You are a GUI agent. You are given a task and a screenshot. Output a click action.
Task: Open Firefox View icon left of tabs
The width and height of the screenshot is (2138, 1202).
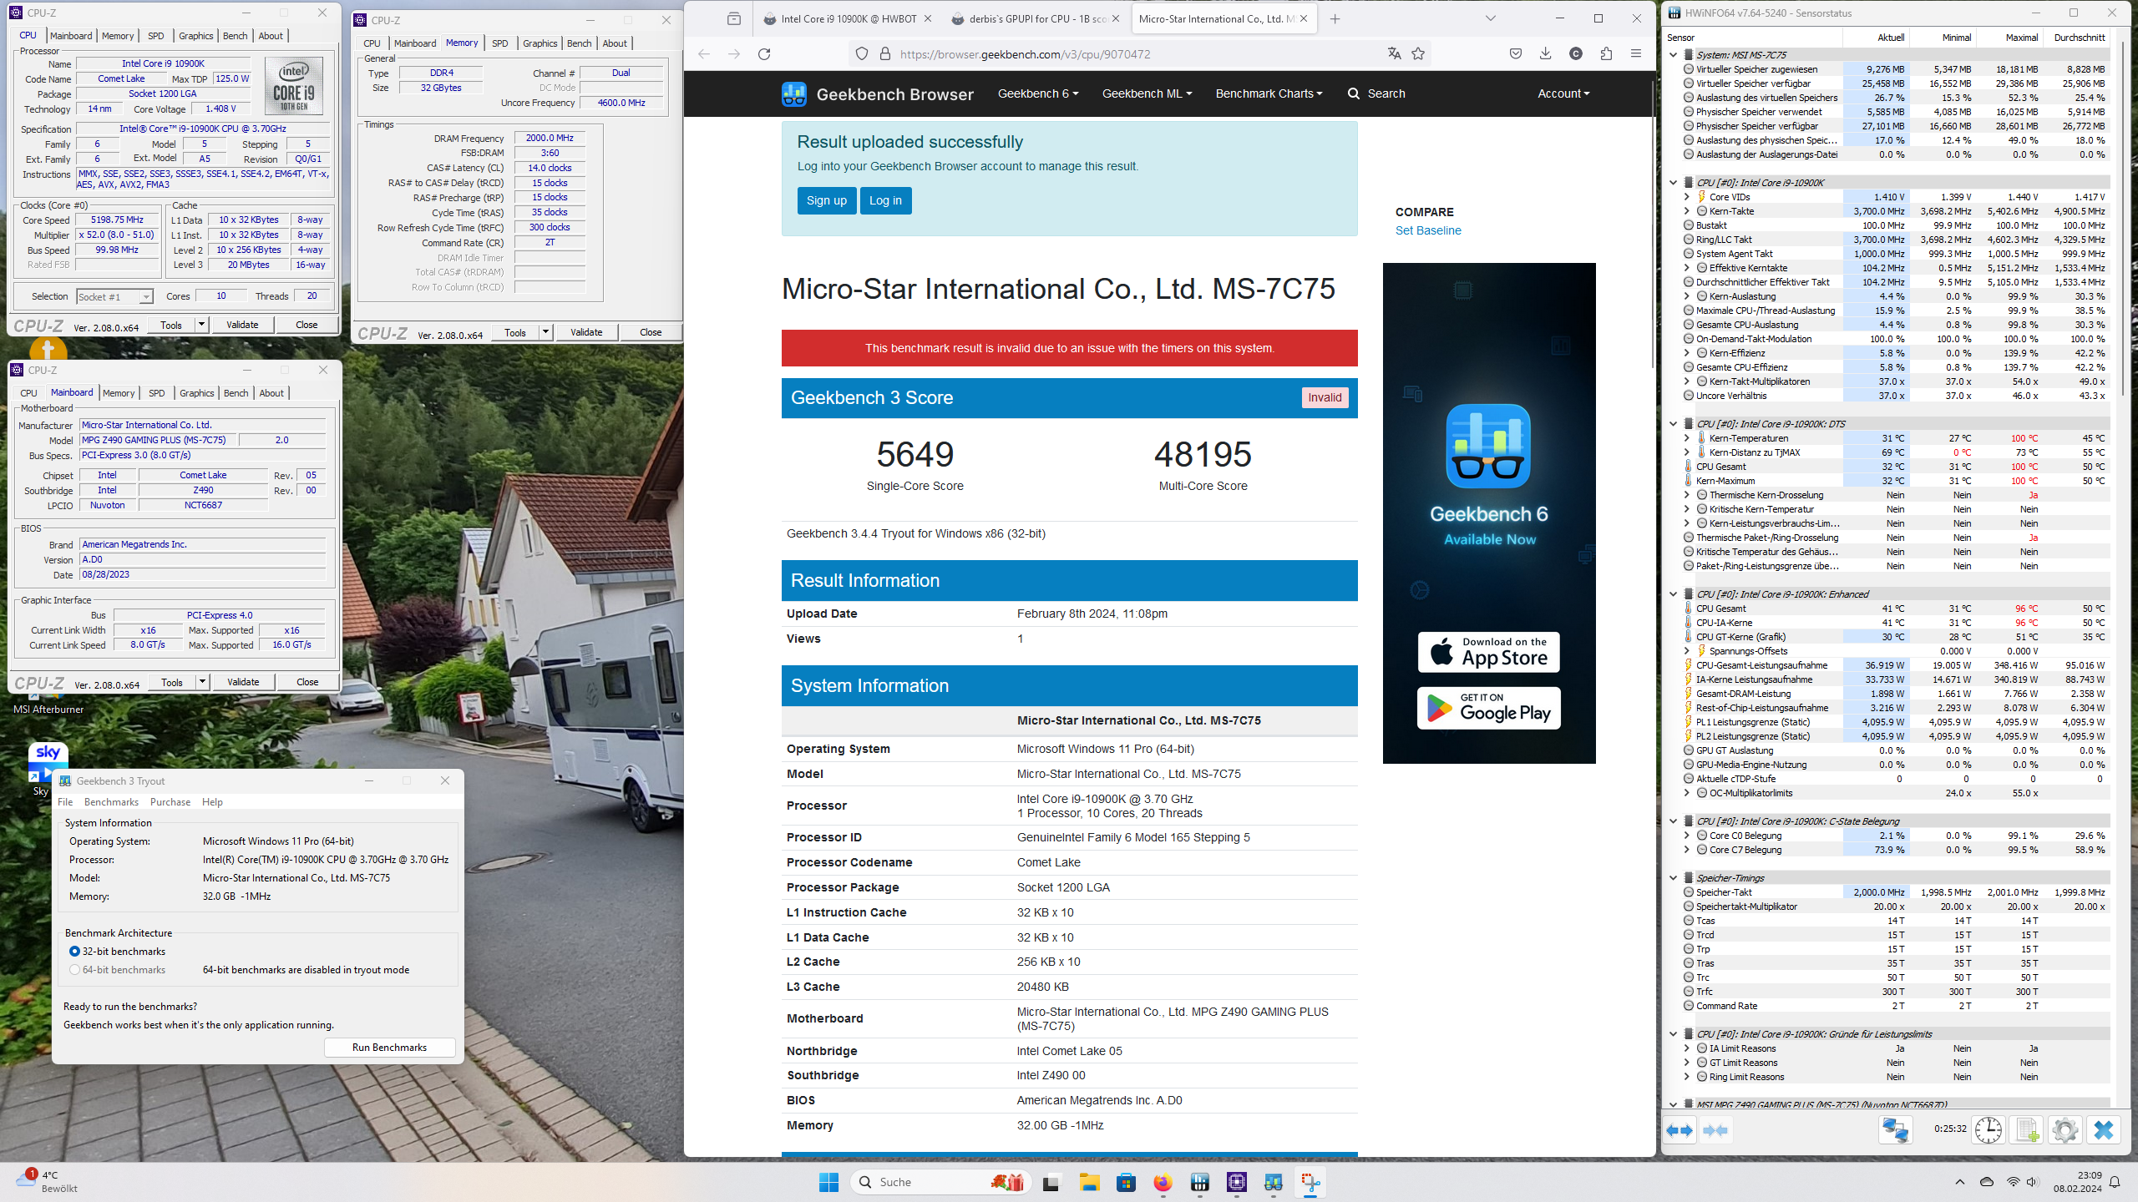pyautogui.click(x=733, y=18)
